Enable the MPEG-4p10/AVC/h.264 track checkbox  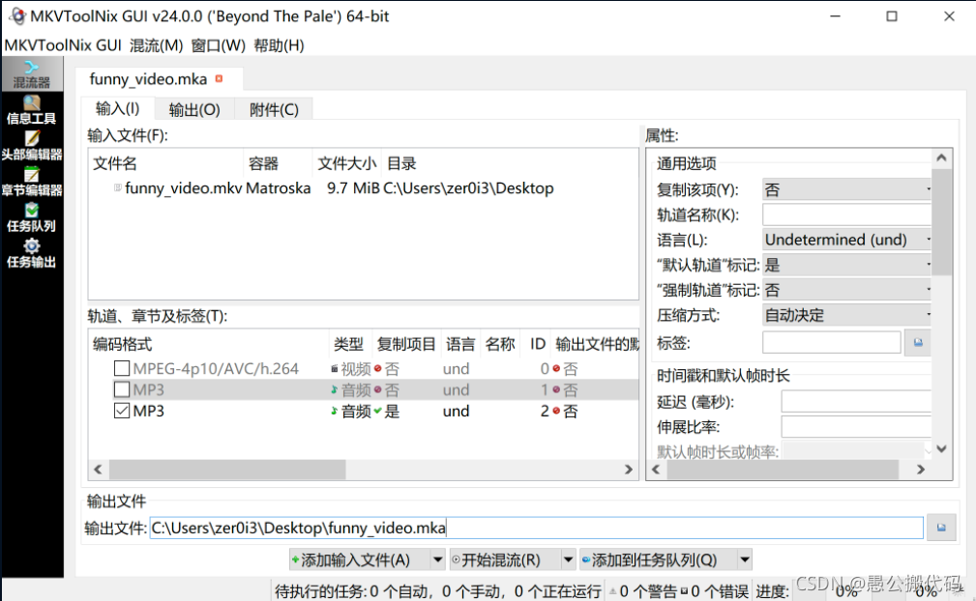point(122,368)
